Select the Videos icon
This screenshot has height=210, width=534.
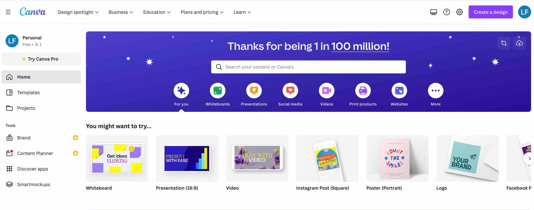coord(327,91)
